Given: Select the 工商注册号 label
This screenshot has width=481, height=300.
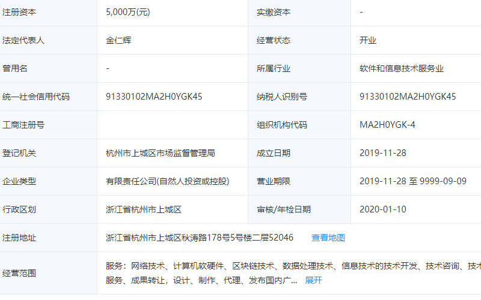Looking at the screenshot, I should coord(23,125).
